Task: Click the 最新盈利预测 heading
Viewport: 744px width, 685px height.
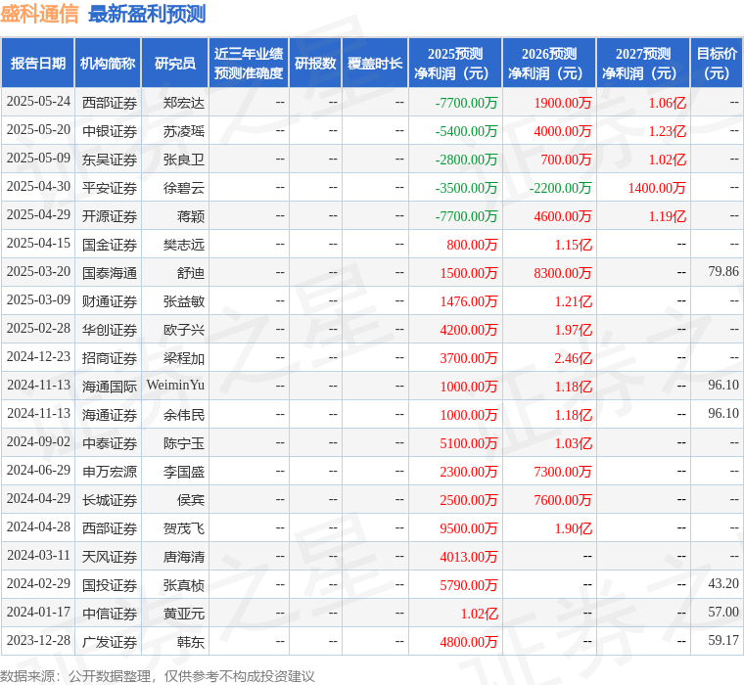Action: 147,15
